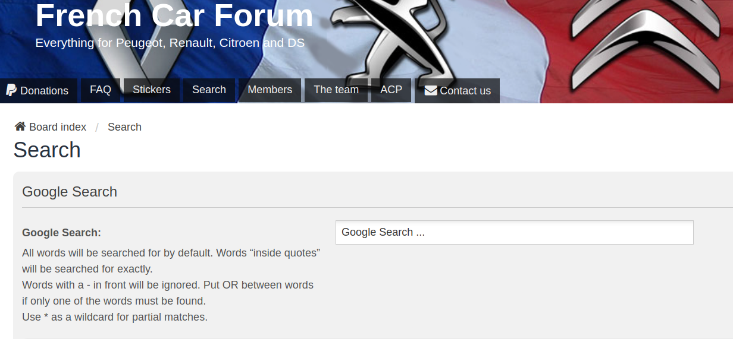Open the ACP admin panel link
This screenshot has width=733, height=339.
point(391,90)
